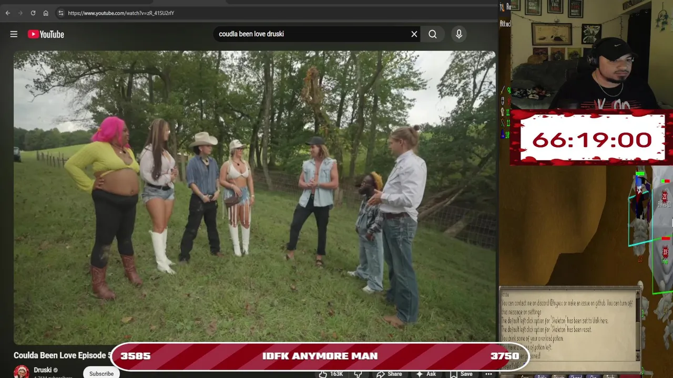
Task: Dislike the video
Action: [x=359, y=374]
